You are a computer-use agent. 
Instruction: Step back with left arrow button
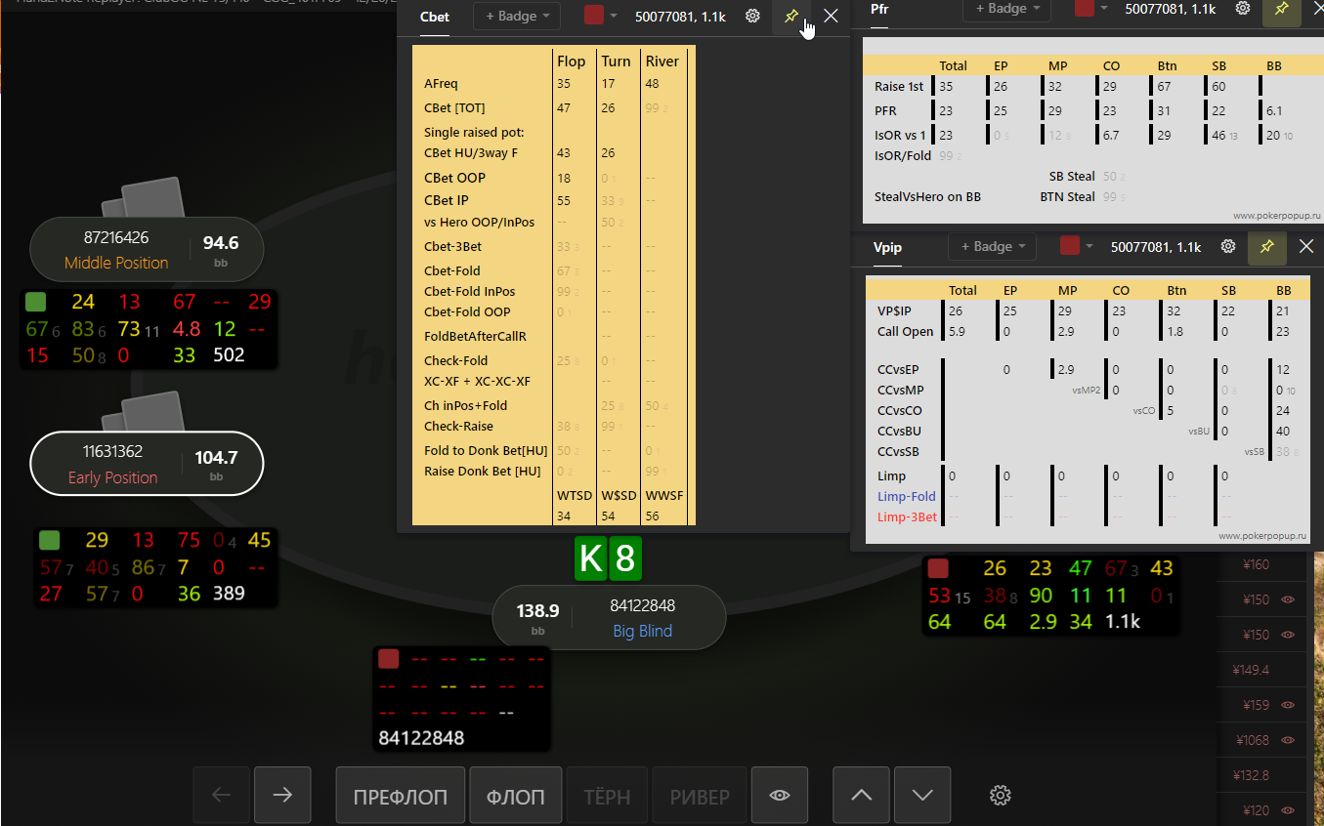click(222, 796)
